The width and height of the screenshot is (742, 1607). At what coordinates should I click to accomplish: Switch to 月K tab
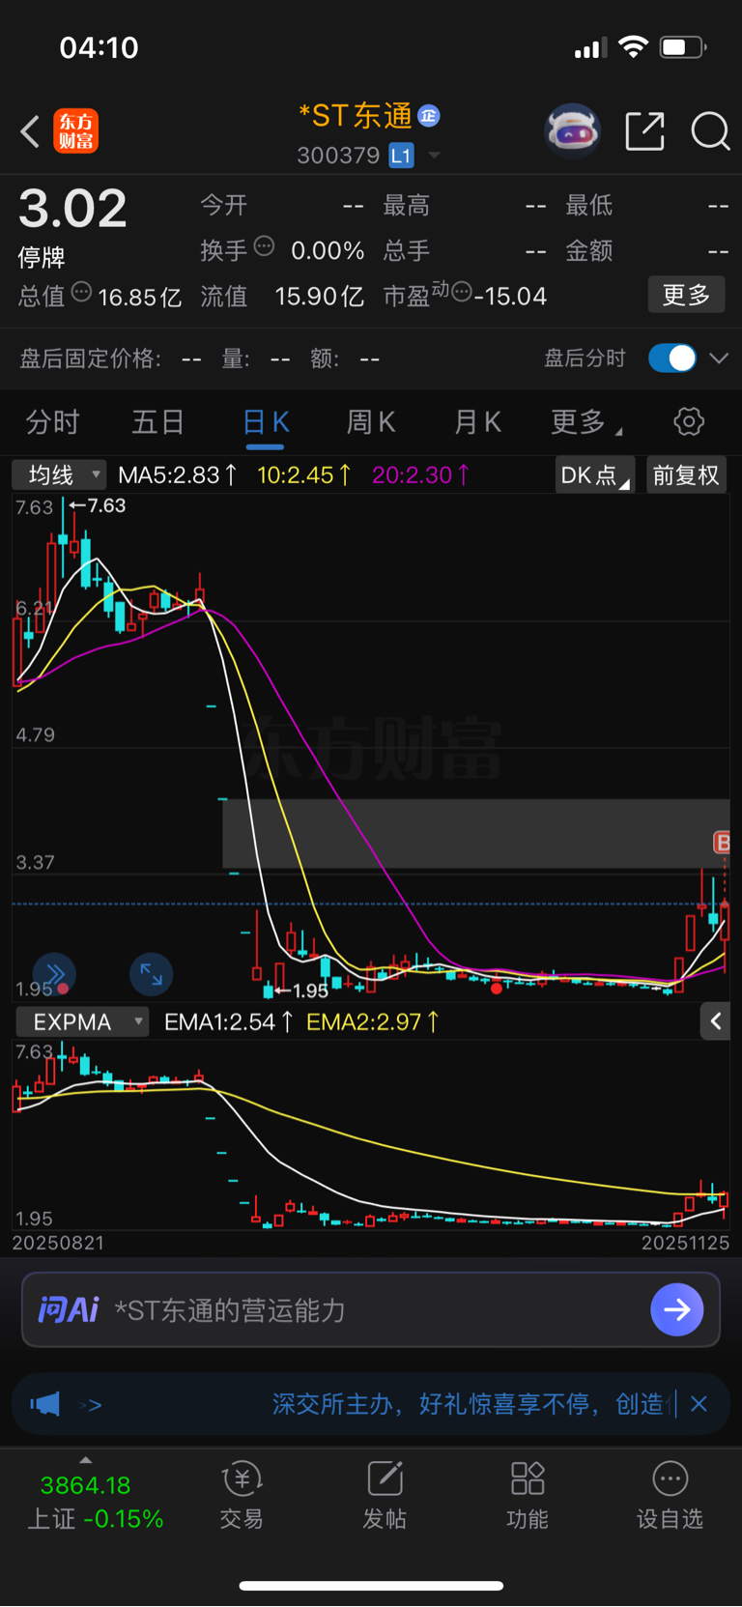[x=477, y=422]
